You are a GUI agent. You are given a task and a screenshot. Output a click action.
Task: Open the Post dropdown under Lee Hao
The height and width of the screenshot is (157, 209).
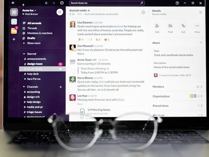tap(80, 104)
